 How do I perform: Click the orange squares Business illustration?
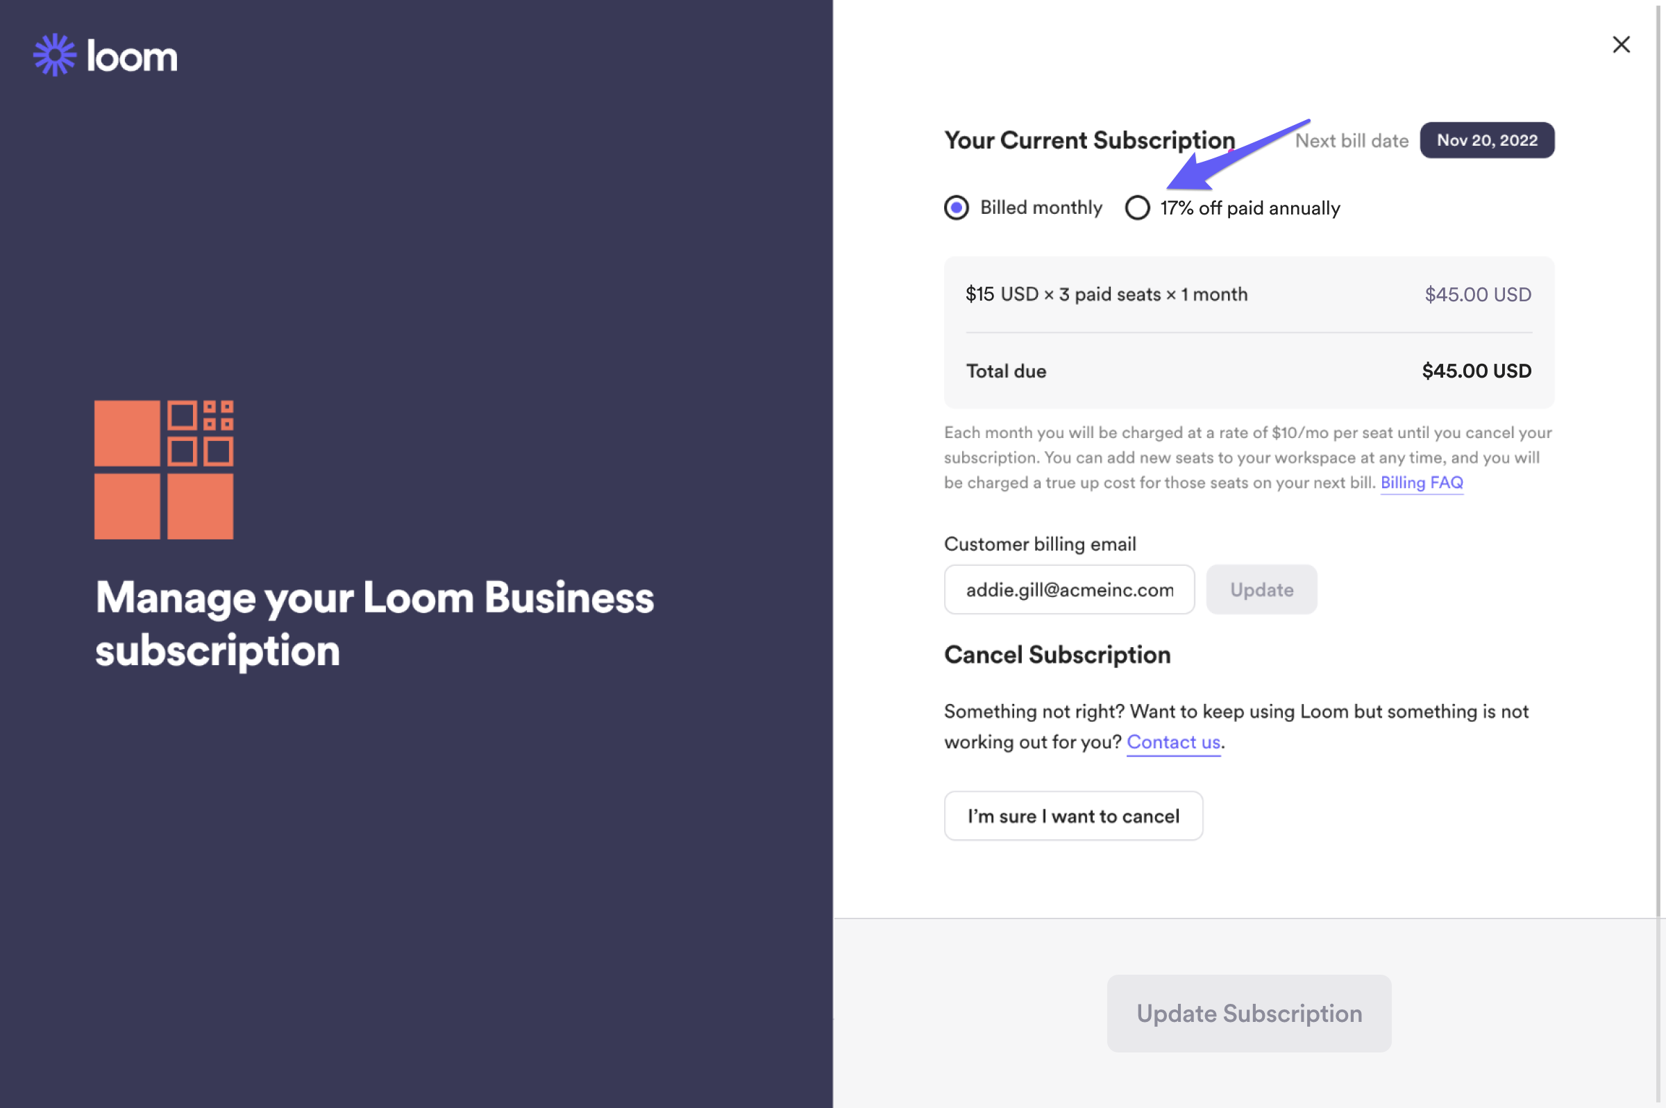[x=164, y=470]
